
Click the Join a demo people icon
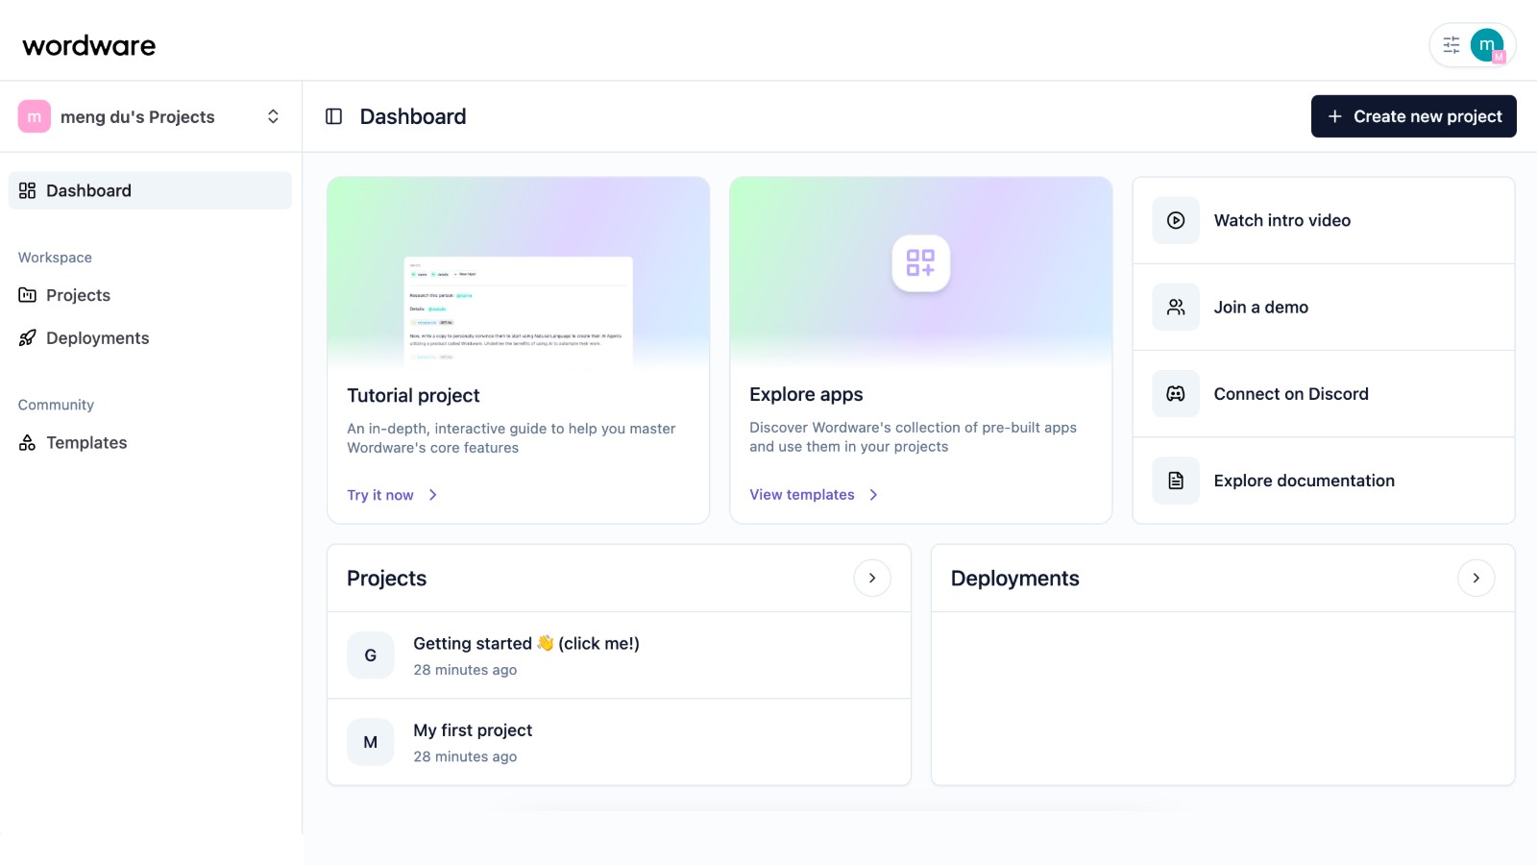(1176, 307)
